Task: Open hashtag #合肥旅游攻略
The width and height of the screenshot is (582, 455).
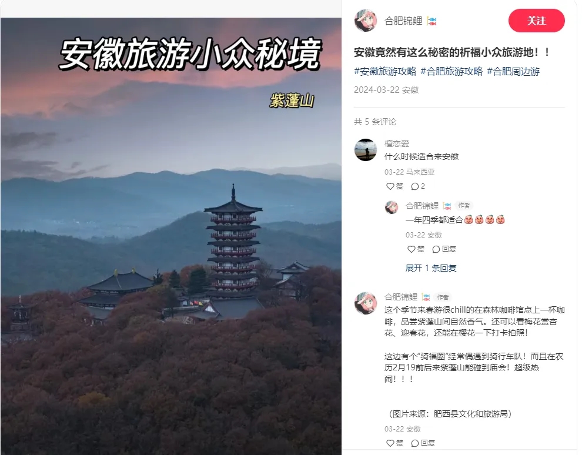Action: pyautogui.click(x=451, y=71)
